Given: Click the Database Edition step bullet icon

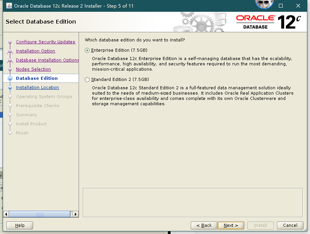Looking at the screenshot, I should tap(10, 79).
